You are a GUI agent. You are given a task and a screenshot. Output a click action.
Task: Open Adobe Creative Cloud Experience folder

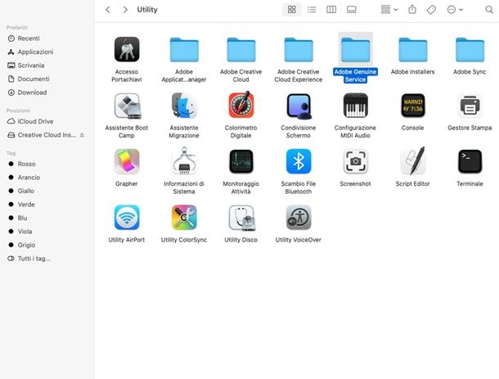299,50
